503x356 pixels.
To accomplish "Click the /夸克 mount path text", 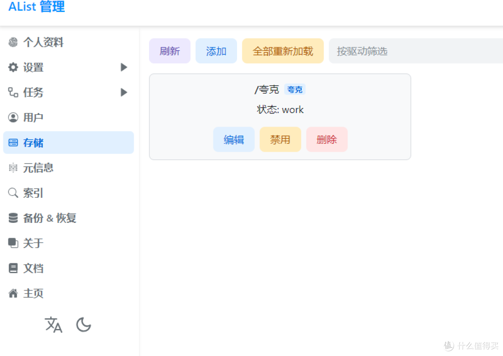I will [267, 89].
